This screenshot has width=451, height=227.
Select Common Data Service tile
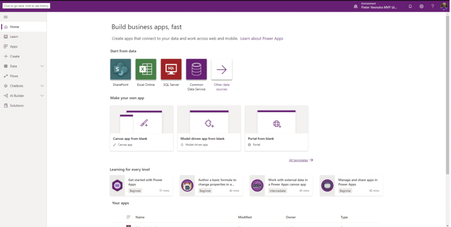pos(196,69)
